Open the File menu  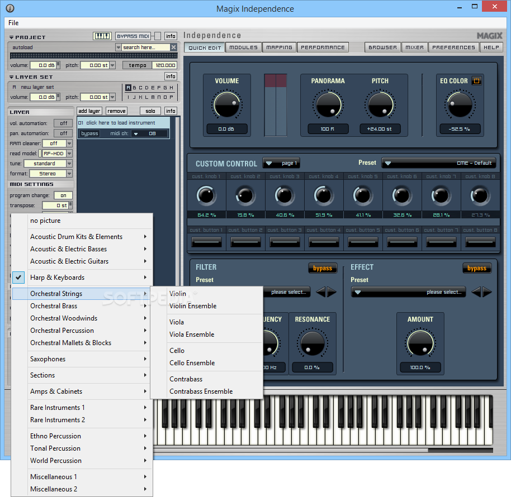pos(13,23)
